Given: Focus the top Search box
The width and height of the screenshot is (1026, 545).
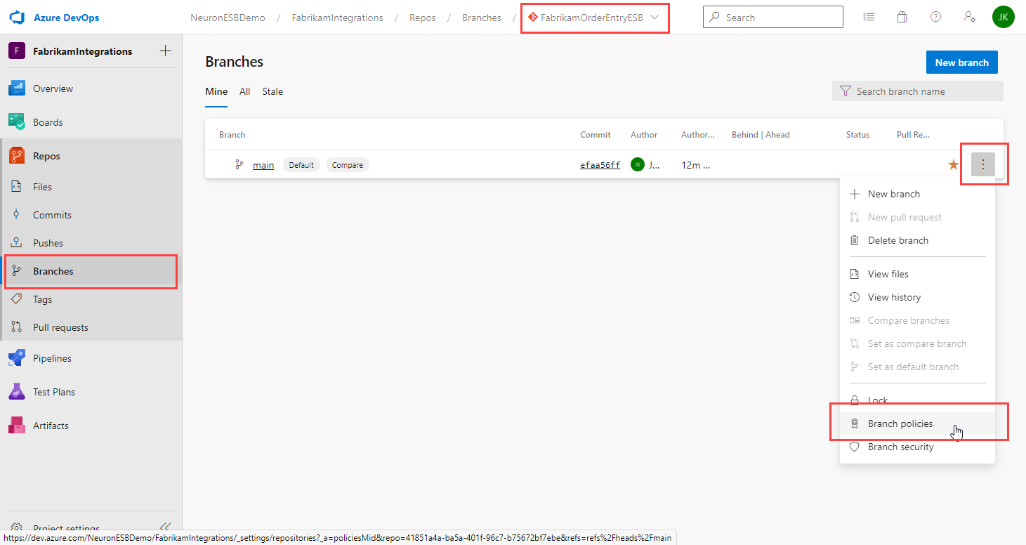Looking at the screenshot, I should click(773, 17).
